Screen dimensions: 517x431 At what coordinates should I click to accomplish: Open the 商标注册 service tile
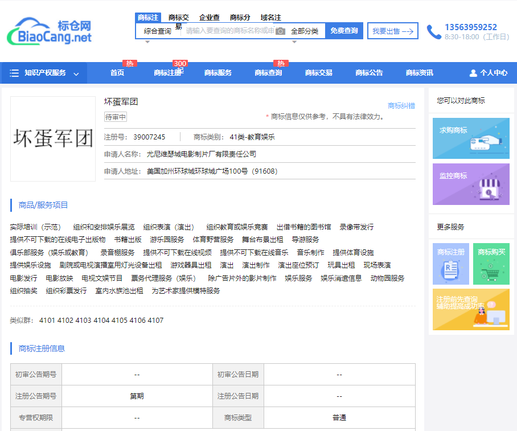click(x=451, y=264)
